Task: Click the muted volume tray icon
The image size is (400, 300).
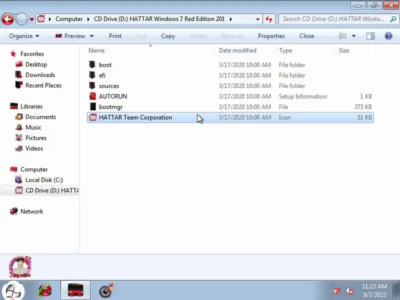Action: click(349, 290)
